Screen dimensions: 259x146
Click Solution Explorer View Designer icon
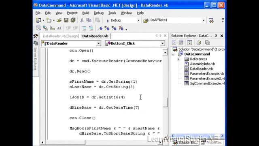(181, 43)
